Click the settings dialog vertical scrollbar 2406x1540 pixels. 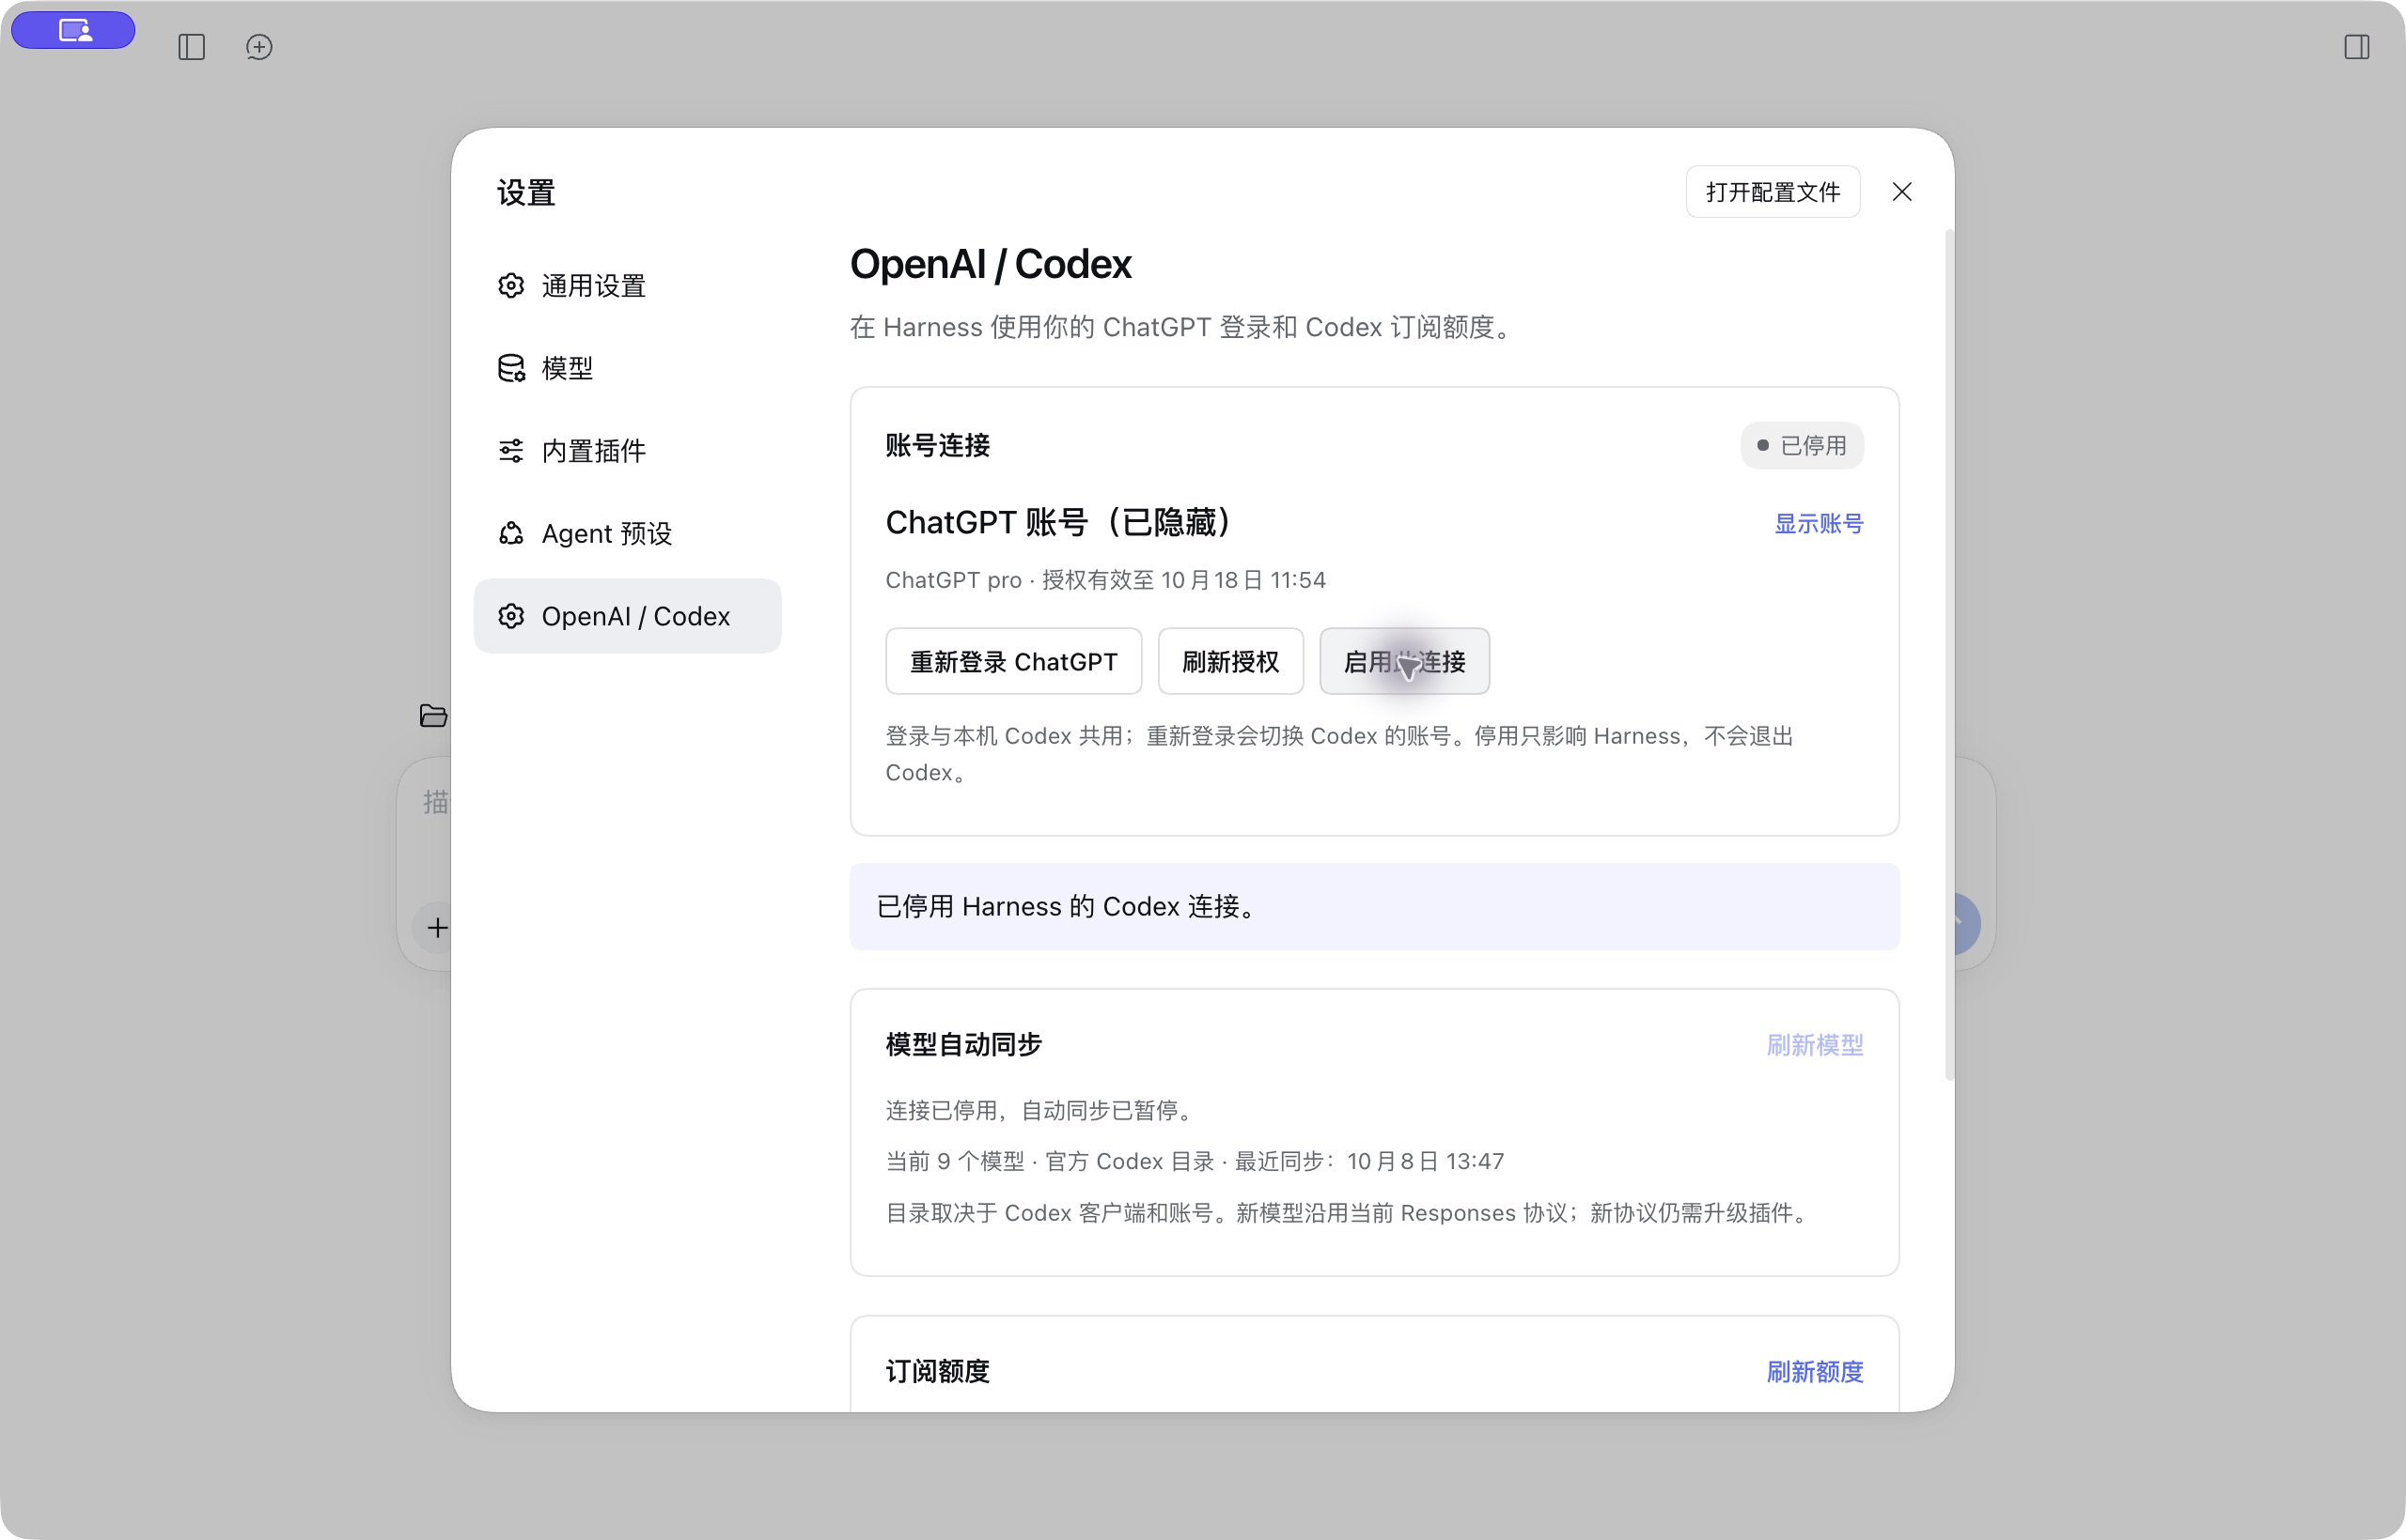[x=1948, y=655]
